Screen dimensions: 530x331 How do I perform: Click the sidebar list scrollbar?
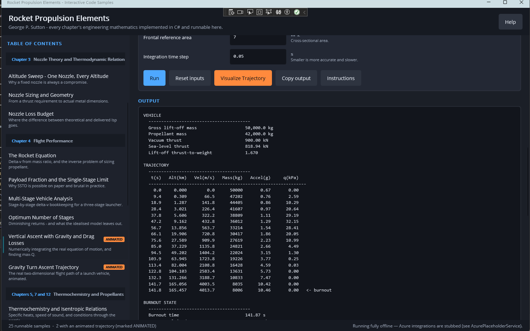point(128,154)
